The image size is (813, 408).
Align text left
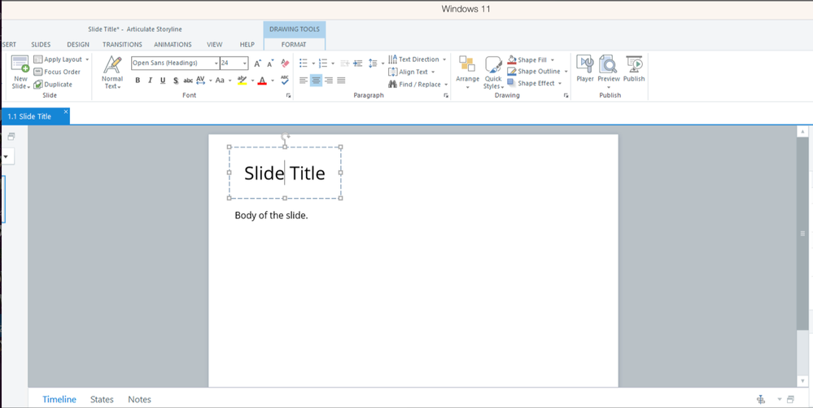[x=304, y=81]
